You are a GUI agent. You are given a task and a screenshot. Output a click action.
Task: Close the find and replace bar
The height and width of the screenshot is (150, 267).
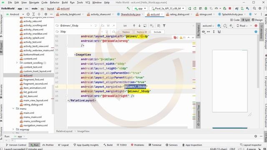(193, 26)
